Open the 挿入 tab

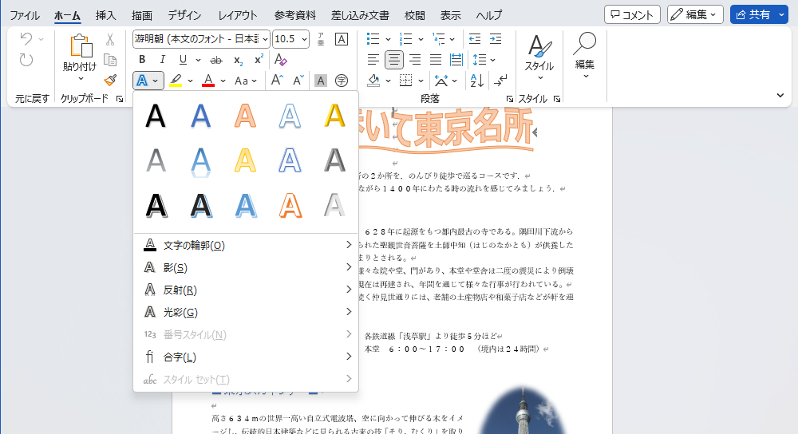click(x=106, y=15)
